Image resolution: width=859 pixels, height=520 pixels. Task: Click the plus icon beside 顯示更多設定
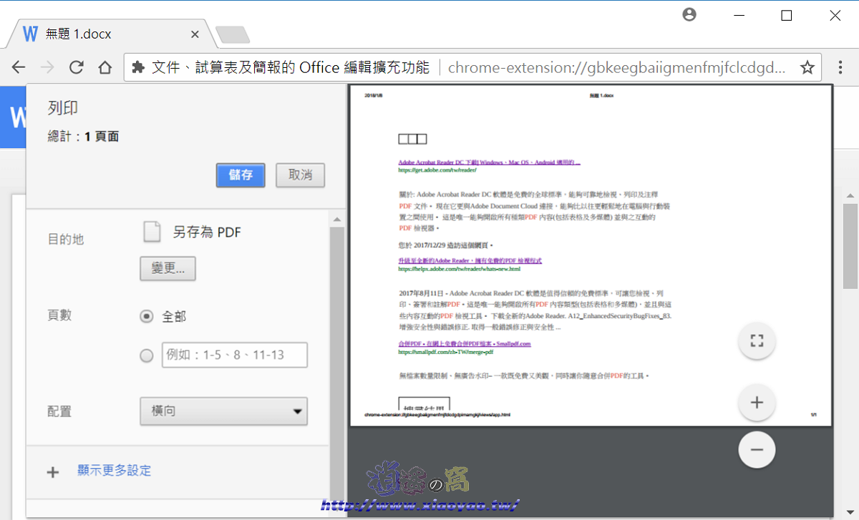tap(53, 472)
